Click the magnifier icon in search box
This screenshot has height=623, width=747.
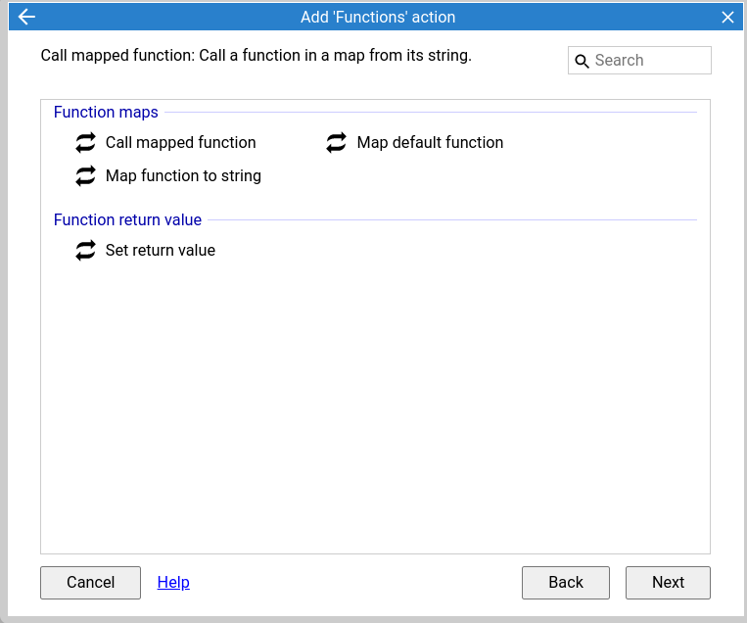pyautogui.click(x=582, y=61)
